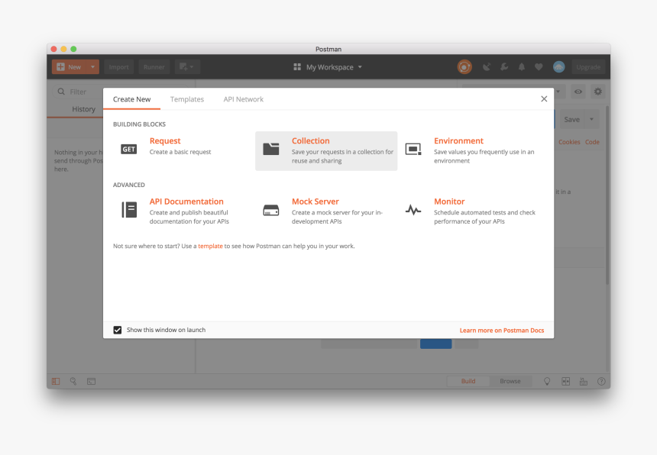Screen dimensions: 657x455
Task: Click the Cookies link
Action: pos(569,142)
